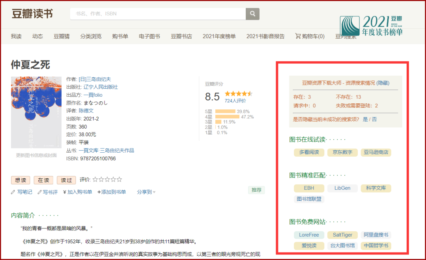Focus the 书名、作者、ISBN search field
This screenshot has height=260, width=426.
pos(158,13)
